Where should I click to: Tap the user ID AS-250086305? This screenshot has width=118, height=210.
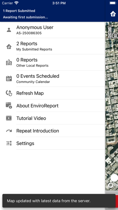(29, 33)
